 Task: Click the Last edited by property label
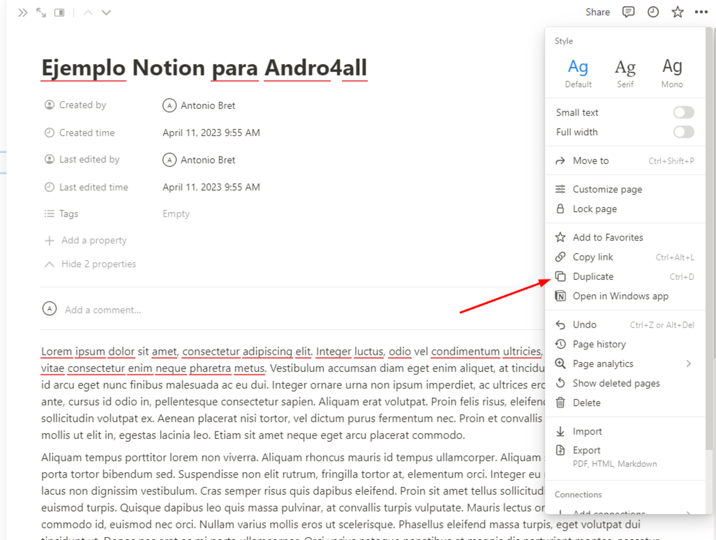[x=82, y=159]
